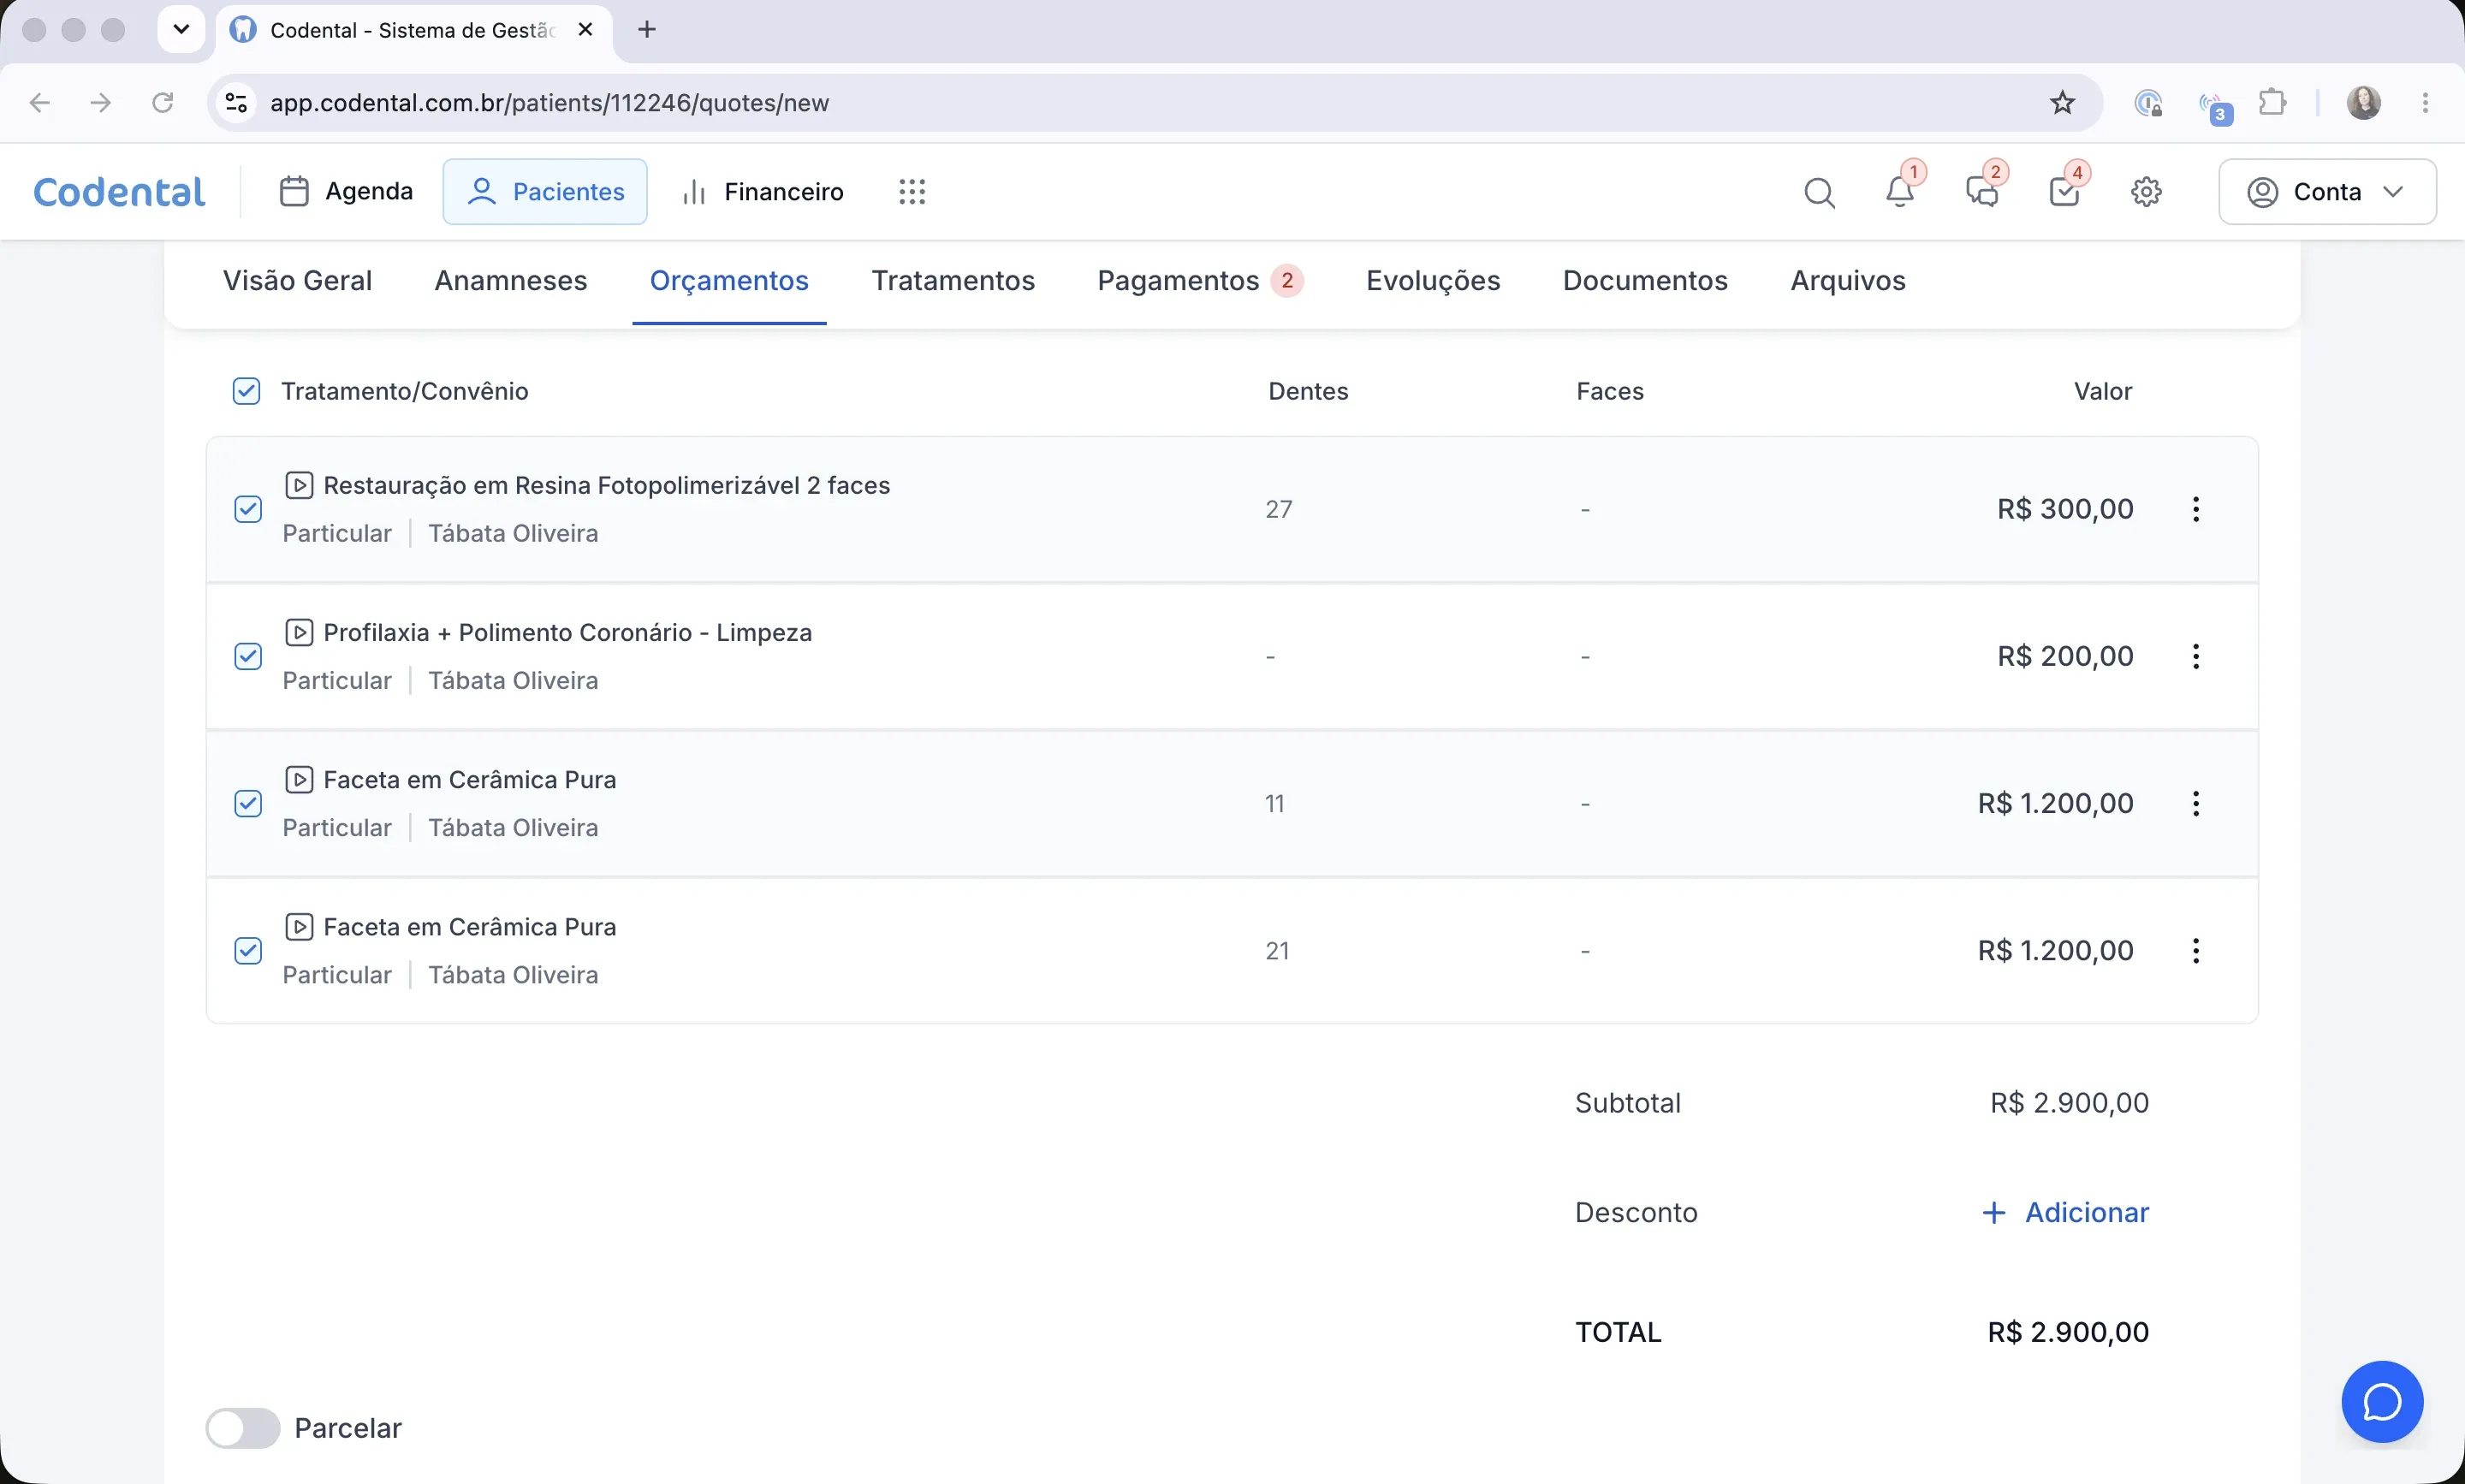Open options menu for Faceta tooth 11 row
This screenshot has height=1484, width=2465.
point(2196,803)
